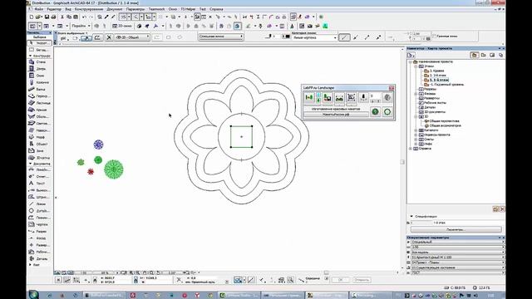This screenshot has width=532, height=299.
Task: Select the 3D Mesh (3D-сетка) tool
Action: tap(39, 158)
